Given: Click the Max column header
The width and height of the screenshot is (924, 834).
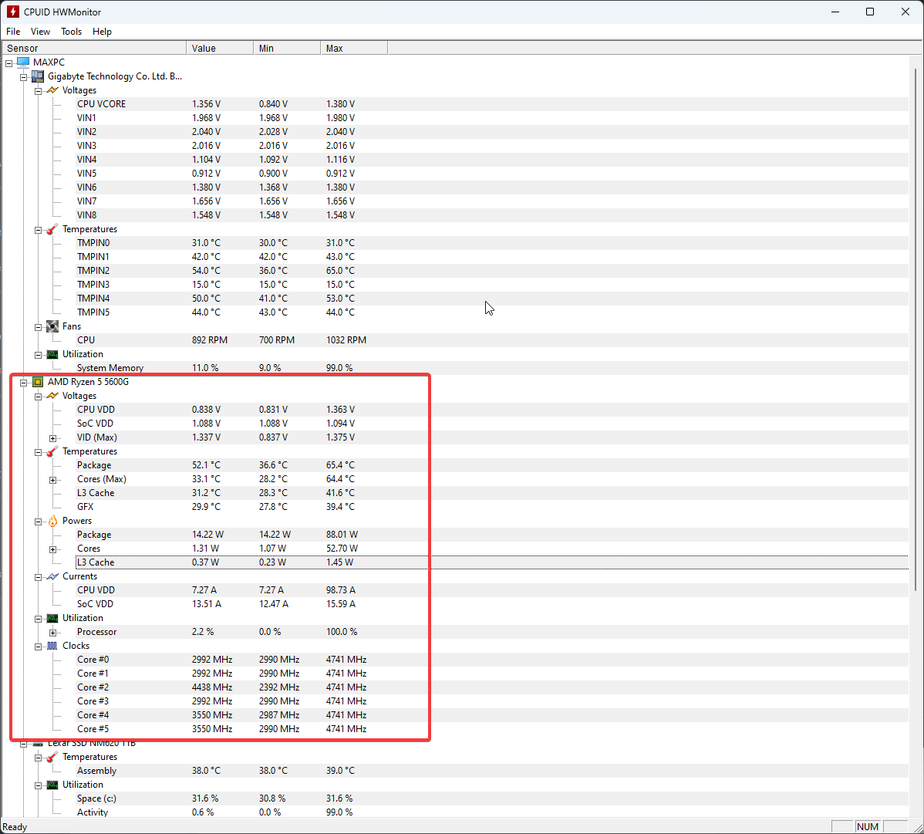Looking at the screenshot, I should coord(354,49).
